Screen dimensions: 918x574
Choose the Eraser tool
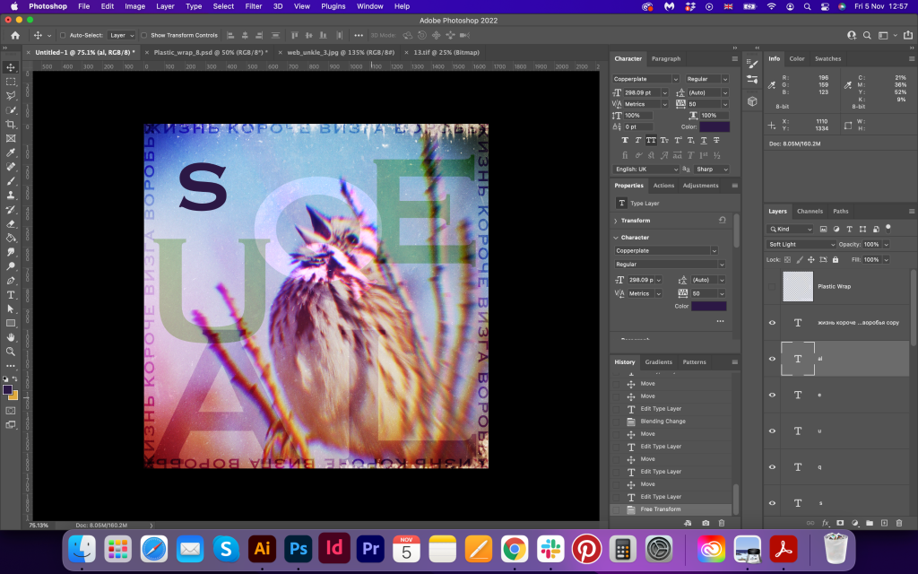point(11,223)
